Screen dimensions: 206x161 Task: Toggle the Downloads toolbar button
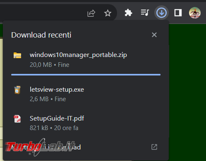point(161,13)
